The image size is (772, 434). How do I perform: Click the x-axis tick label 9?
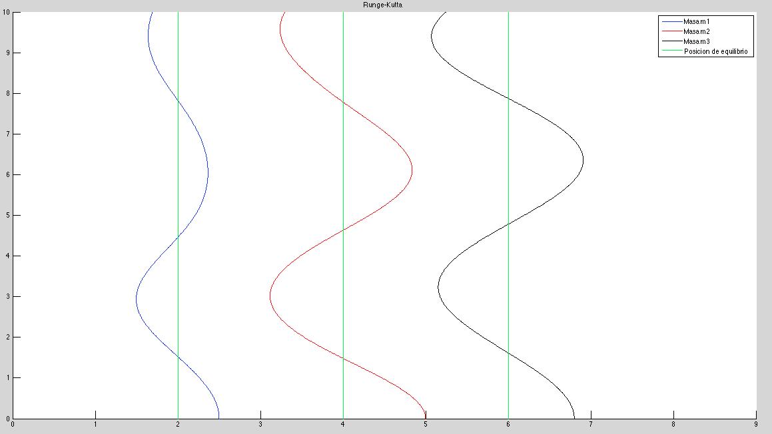(x=756, y=423)
